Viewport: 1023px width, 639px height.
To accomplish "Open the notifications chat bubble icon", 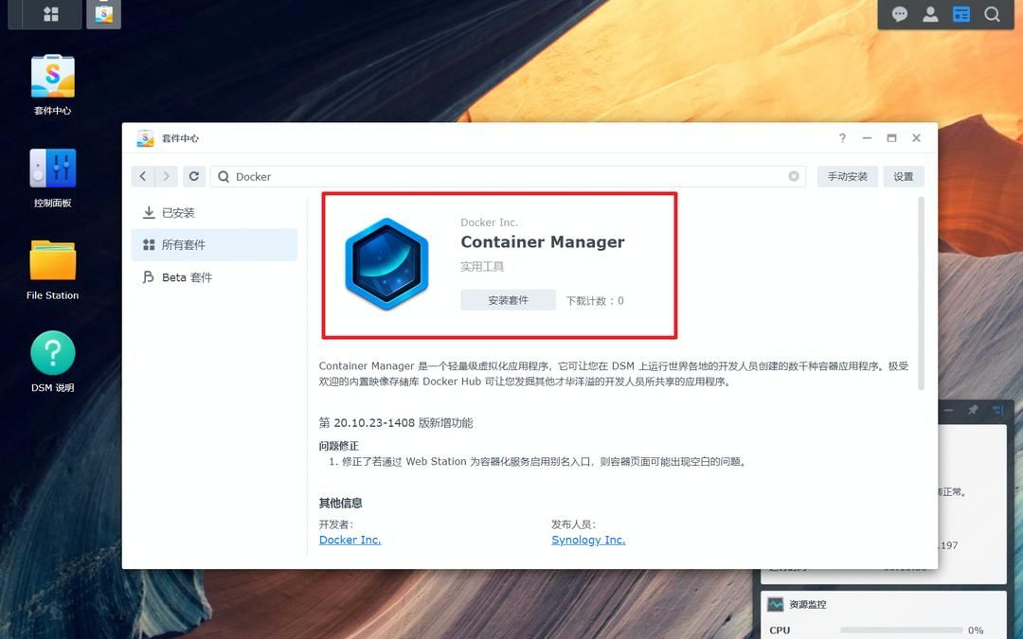I will (900, 14).
